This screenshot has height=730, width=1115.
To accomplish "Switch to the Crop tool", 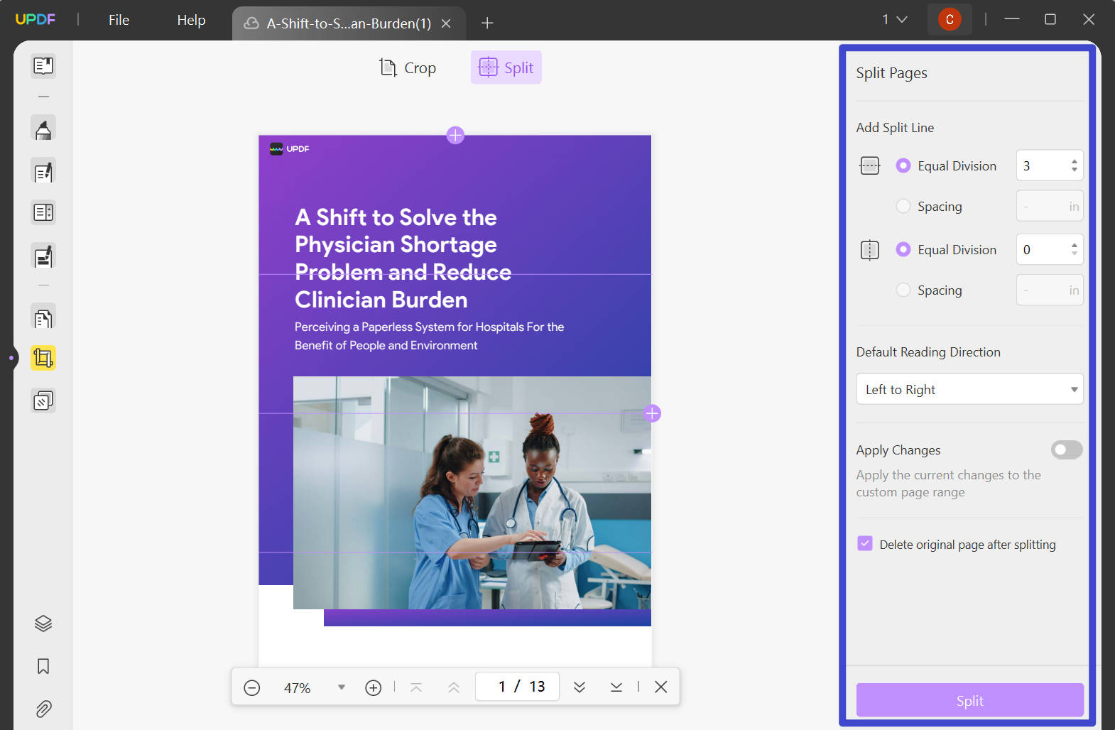I will pos(408,67).
